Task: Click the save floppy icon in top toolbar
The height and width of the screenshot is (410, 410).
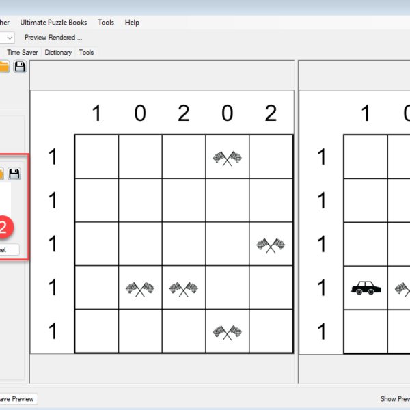Action: point(20,66)
